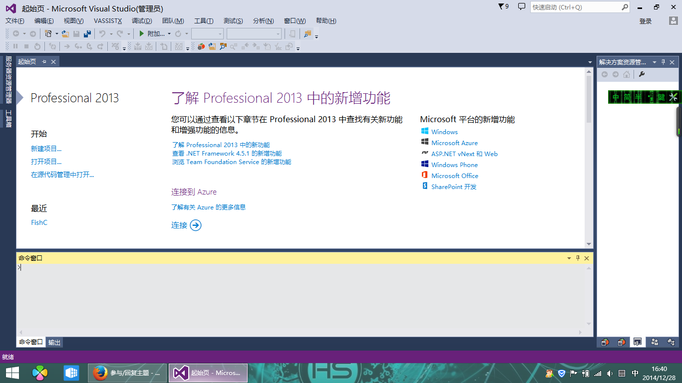This screenshot has width=682, height=383.
Task: Click the notifications flag icon
Action: (x=504, y=6)
